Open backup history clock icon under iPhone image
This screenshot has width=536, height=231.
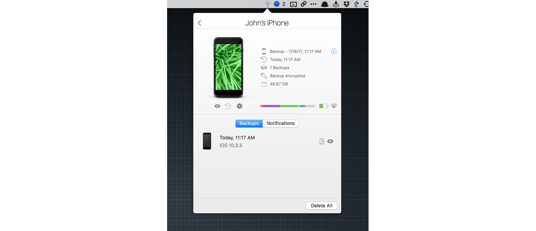click(228, 106)
